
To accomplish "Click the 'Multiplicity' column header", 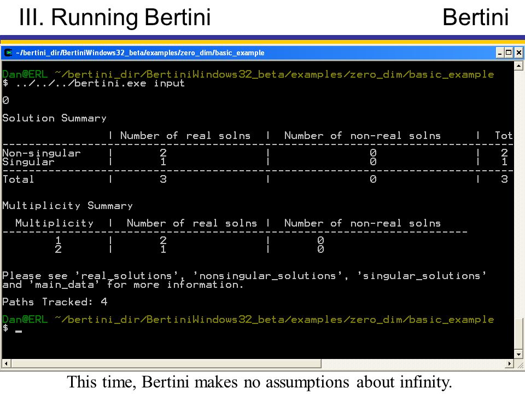I will (54, 223).
